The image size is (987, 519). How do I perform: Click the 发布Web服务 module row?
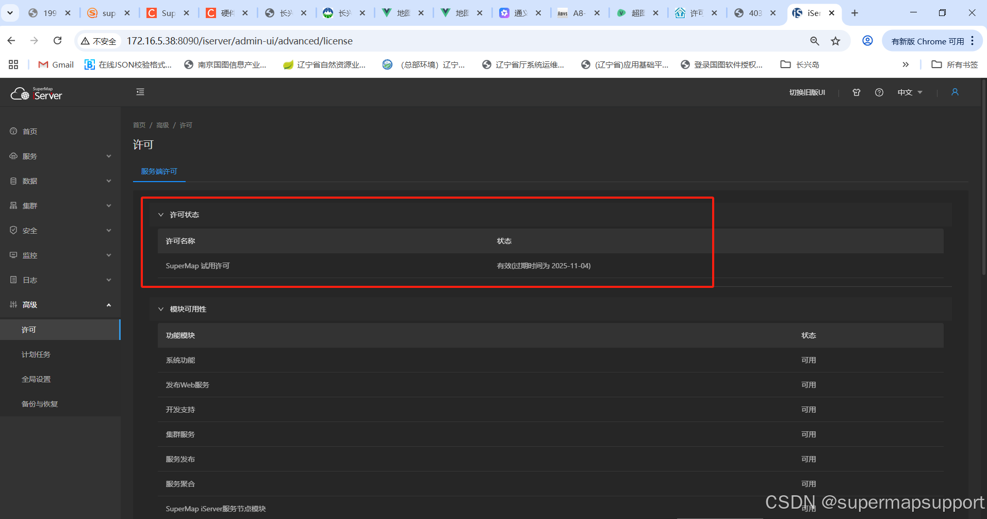click(x=551, y=385)
